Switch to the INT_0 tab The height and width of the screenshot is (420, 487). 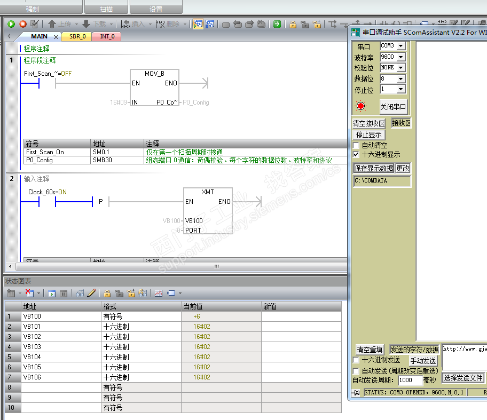(x=107, y=37)
